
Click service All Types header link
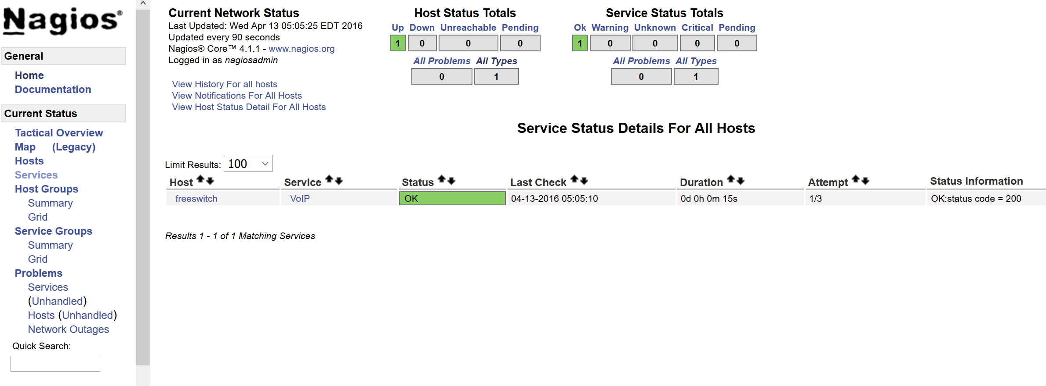point(696,61)
